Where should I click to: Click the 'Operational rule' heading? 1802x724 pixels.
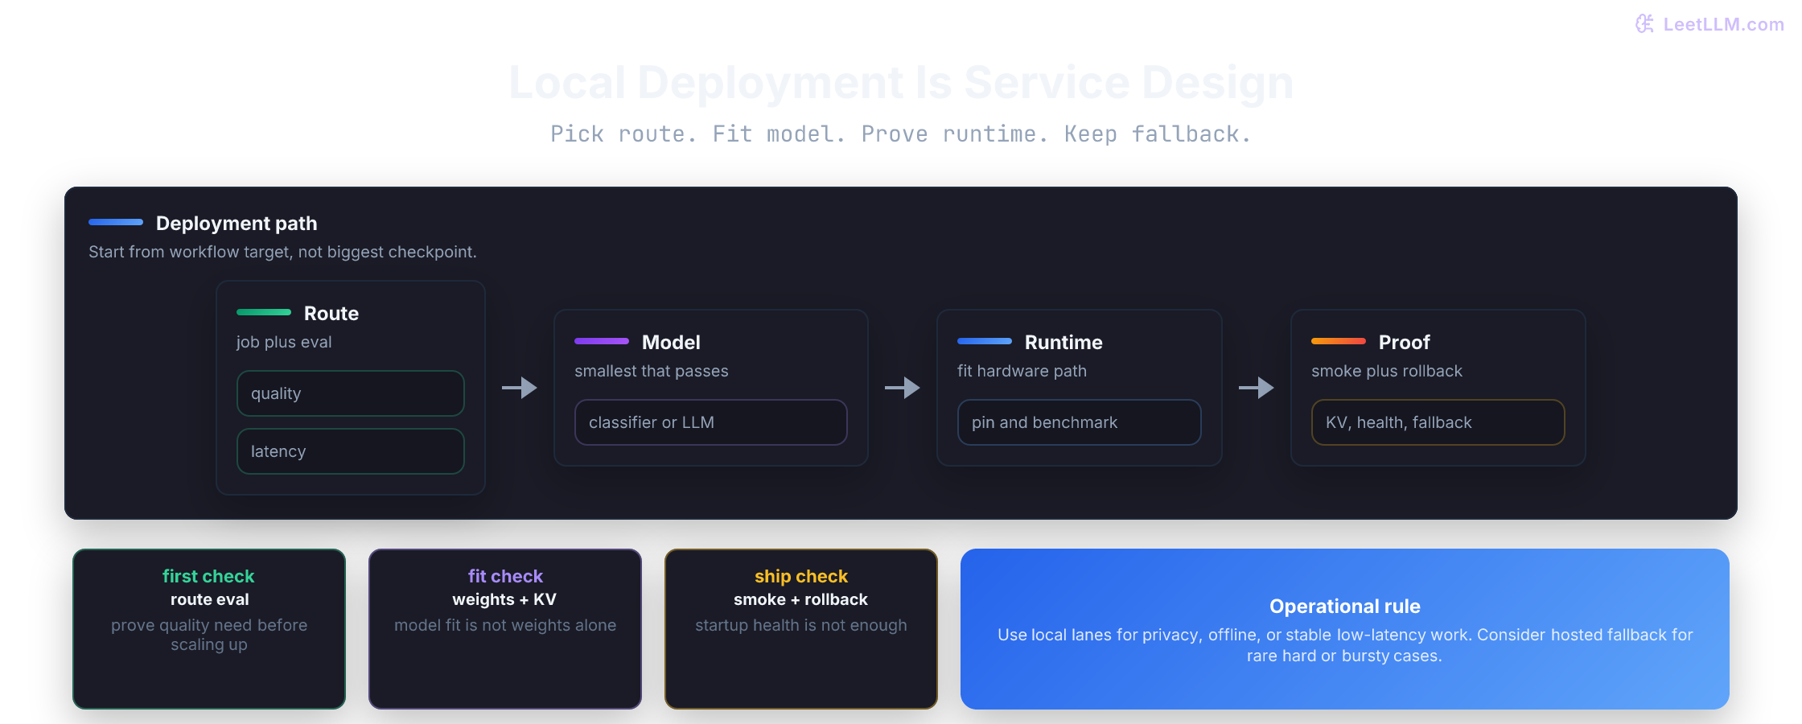1345,606
